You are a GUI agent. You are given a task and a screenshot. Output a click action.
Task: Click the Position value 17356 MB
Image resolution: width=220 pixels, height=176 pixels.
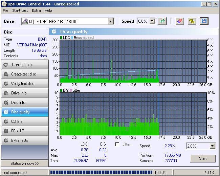pyautogui.click(x=173, y=155)
